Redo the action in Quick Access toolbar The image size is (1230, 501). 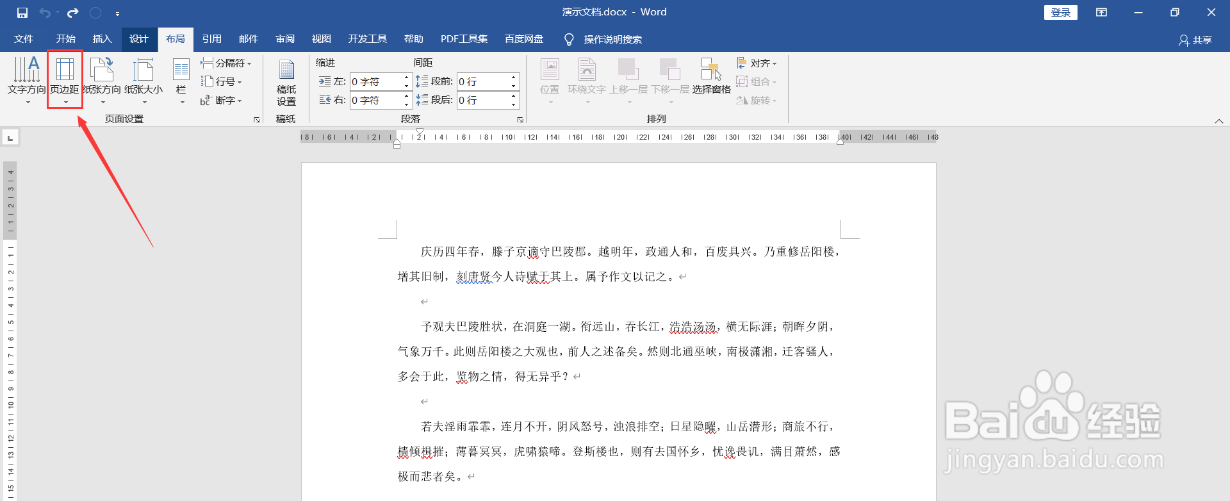(73, 13)
